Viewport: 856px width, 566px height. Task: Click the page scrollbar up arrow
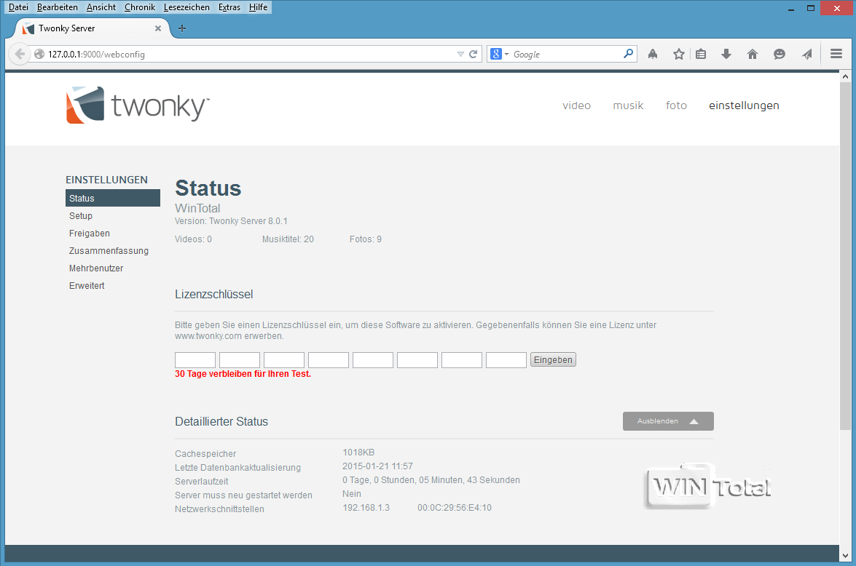coord(845,77)
